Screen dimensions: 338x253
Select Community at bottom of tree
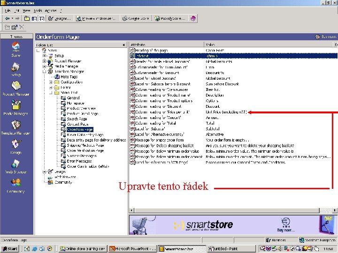click(63, 182)
